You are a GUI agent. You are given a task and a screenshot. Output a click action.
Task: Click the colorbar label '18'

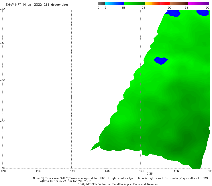coord(123,8)
